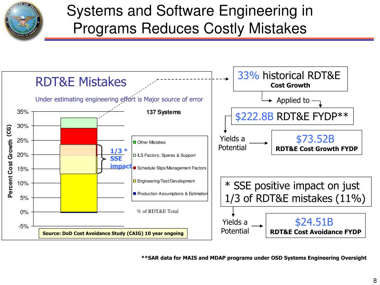Click the green 'Other Mistakes' legend swatch
The width and height of the screenshot is (380, 285).
134,142
